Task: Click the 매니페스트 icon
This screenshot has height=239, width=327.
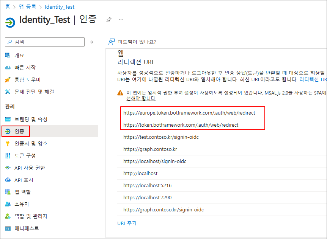Action: coord(8,228)
